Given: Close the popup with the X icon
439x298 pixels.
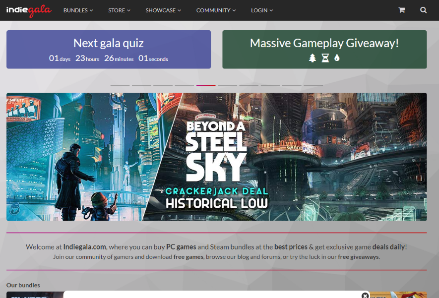Looking at the screenshot, I should pos(365,295).
